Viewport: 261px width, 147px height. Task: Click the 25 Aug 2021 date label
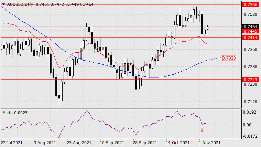pyautogui.click(x=79, y=143)
